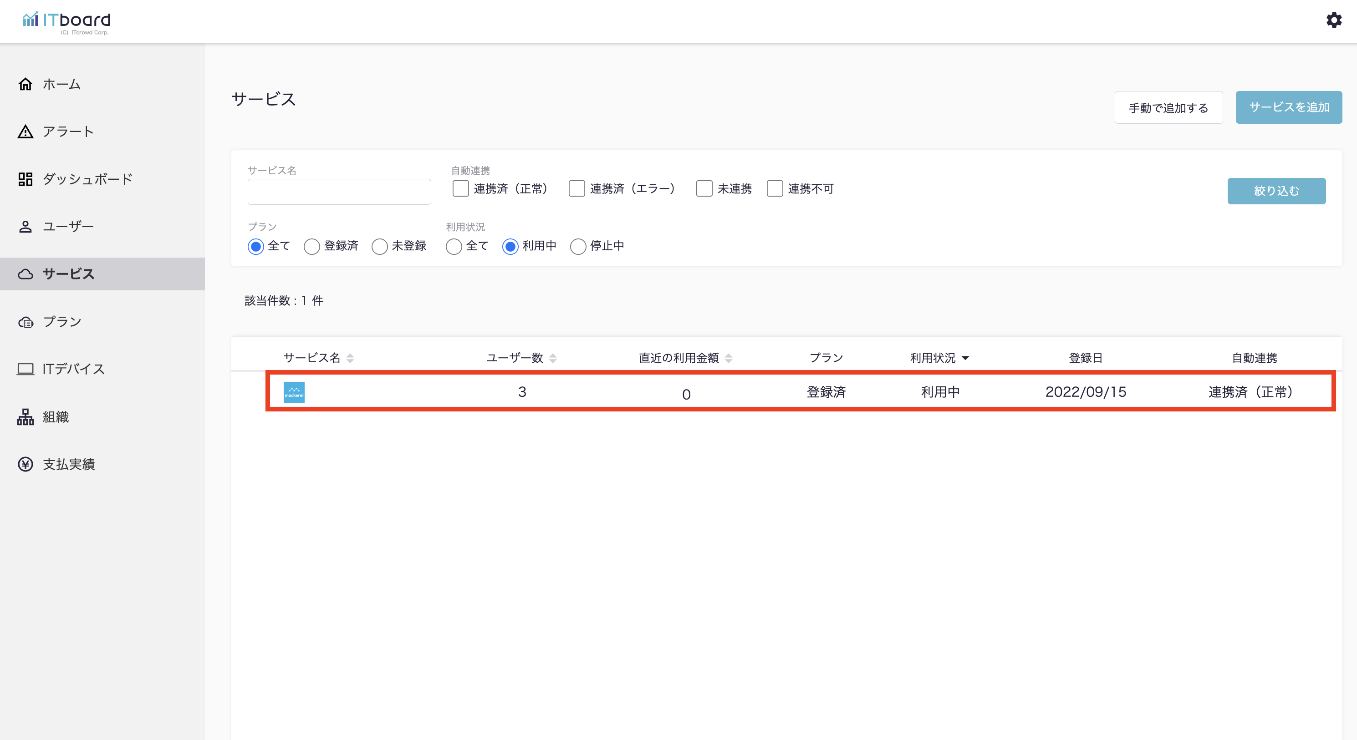Click the dashboard grid icon
The width and height of the screenshot is (1357, 740).
(x=26, y=179)
